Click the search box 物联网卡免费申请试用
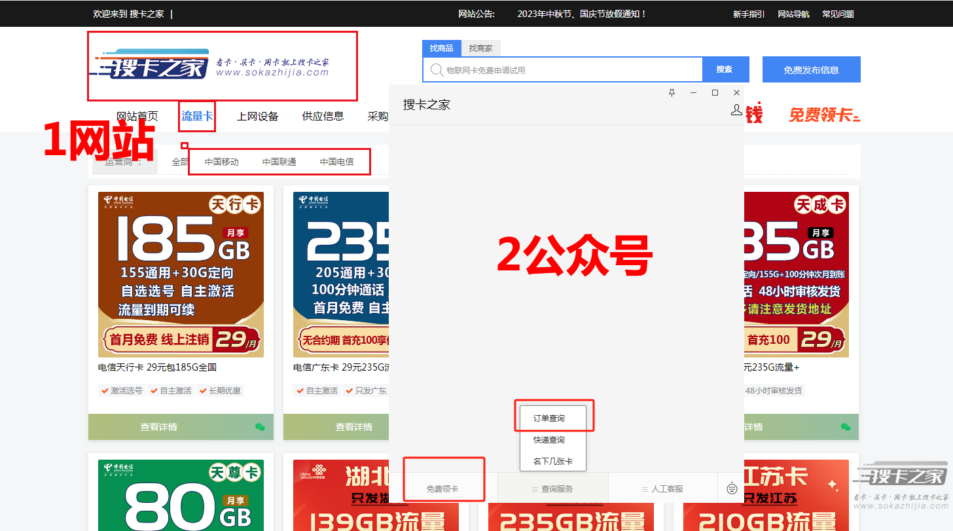This screenshot has width=953, height=531. click(563, 69)
